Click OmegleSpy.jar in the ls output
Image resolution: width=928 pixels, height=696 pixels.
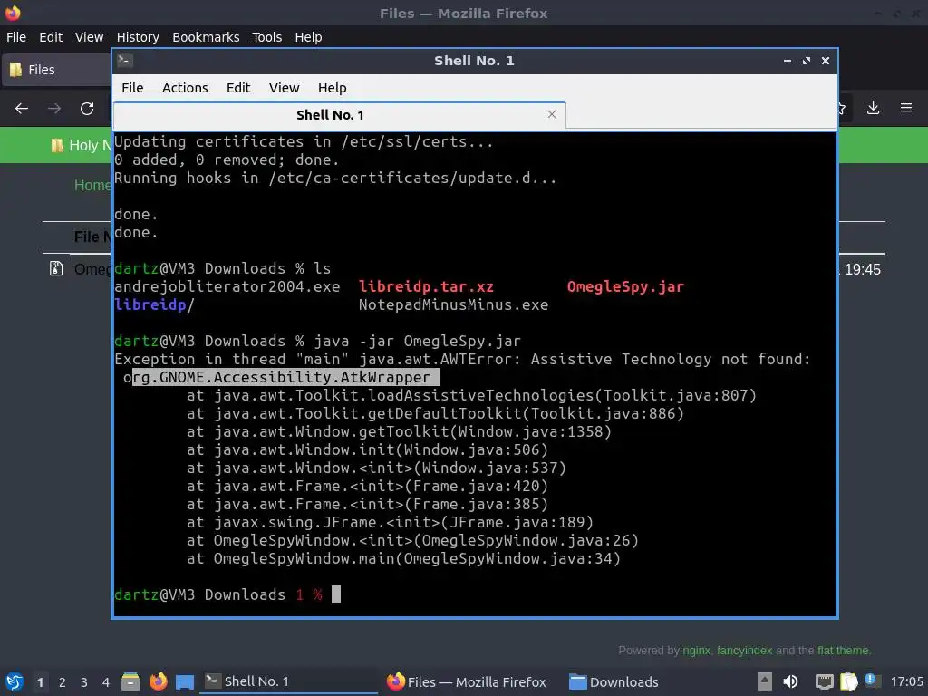[x=625, y=287]
